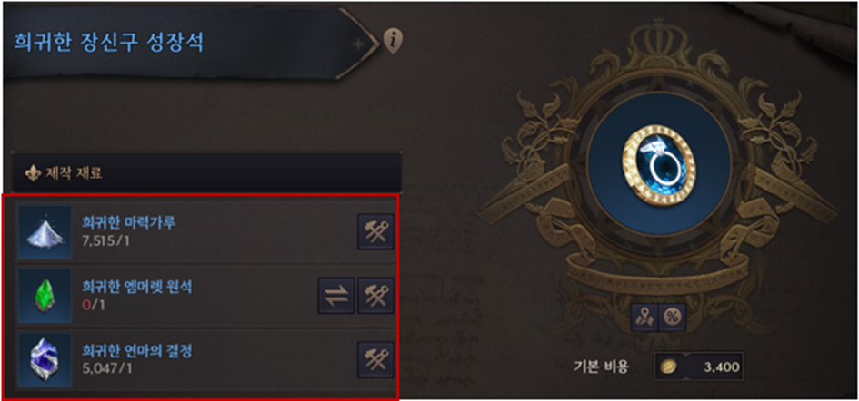859x401 pixels.
Task: Select the 희귀한 연마의 결정 crystal thumbnail
Action: (x=45, y=360)
